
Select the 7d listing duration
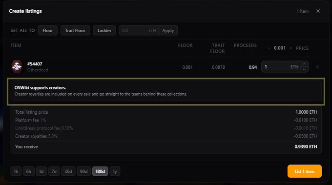pos(54,171)
